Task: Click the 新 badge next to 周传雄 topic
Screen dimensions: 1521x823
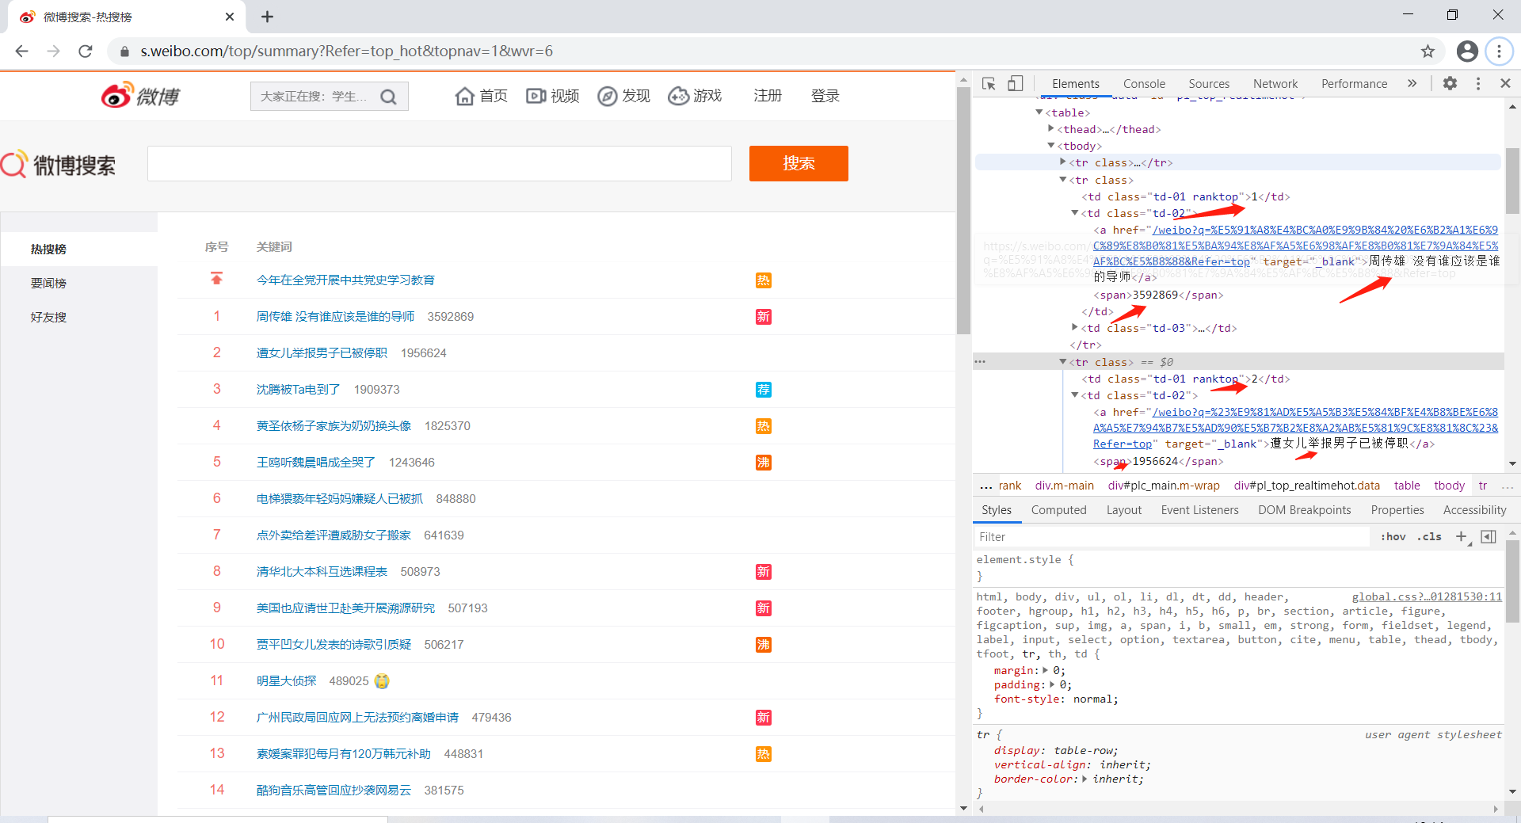Action: coord(763,317)
